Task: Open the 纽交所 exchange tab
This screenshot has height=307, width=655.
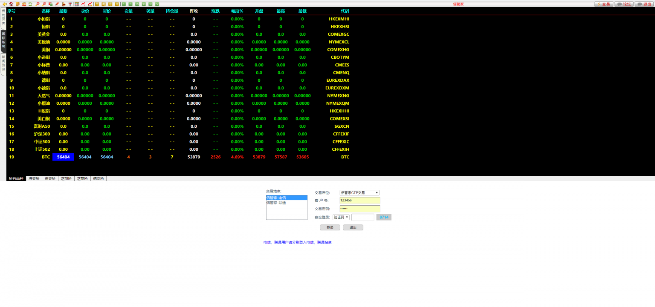Action: pyautogui.click(x=50, y=178)
